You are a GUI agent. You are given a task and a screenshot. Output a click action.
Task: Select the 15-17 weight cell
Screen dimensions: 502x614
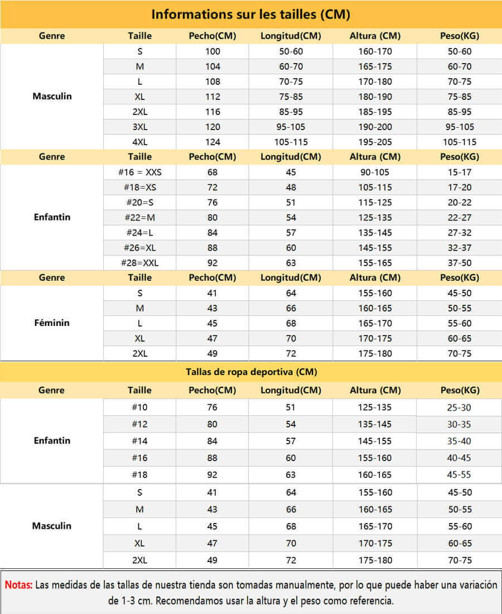(x=459, y=172)
